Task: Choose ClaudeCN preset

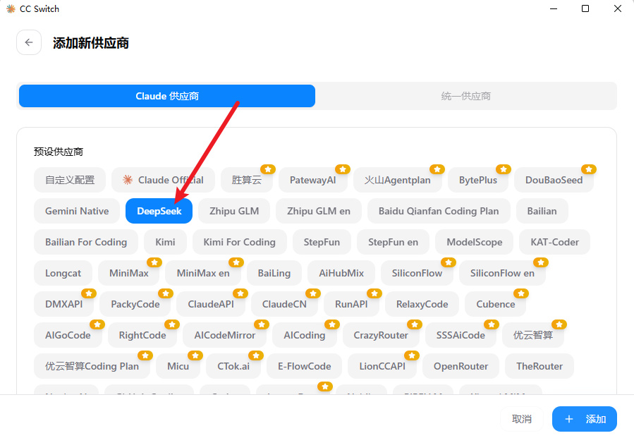Action: pyautogui.click(x=284, y=304)
